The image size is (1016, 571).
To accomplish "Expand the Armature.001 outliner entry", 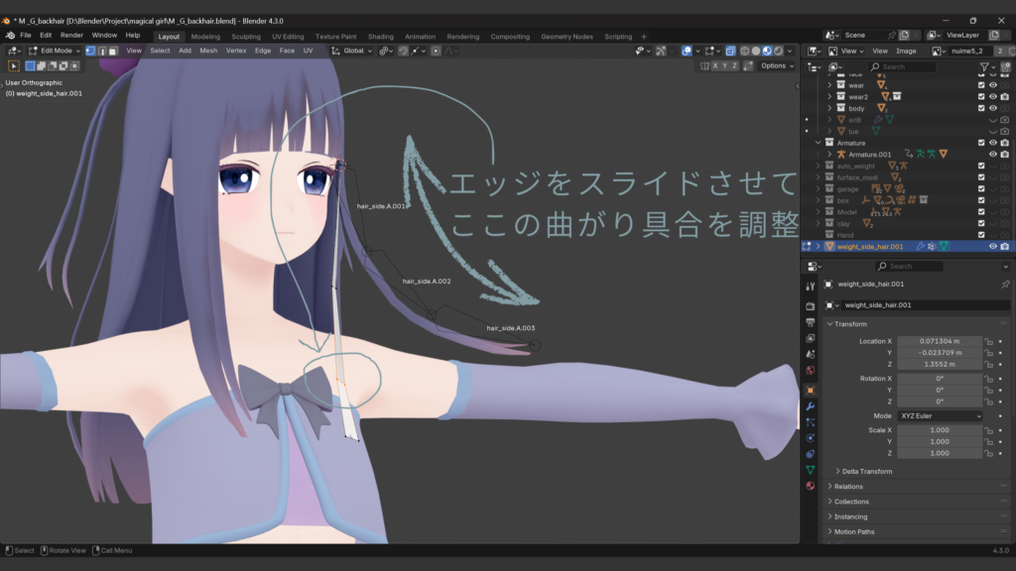I will [829, 154].
